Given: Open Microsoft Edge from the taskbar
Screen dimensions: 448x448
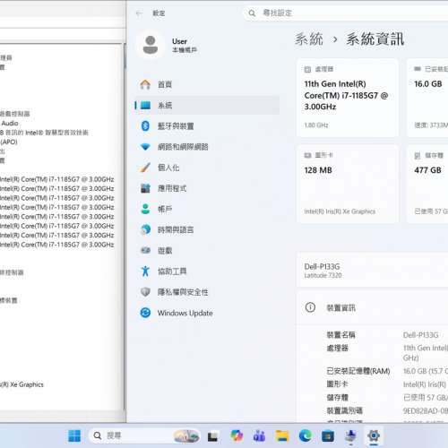Looking at the screenshot, I should point(306,436).
